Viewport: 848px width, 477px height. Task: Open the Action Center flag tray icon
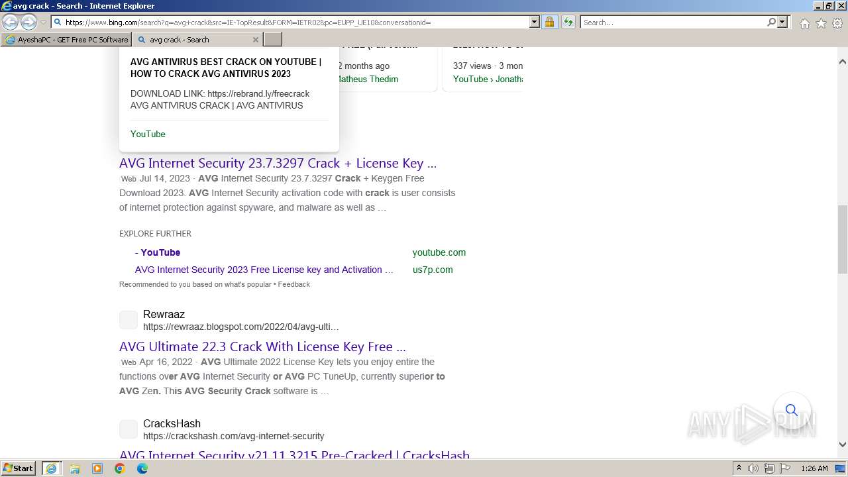784,468
